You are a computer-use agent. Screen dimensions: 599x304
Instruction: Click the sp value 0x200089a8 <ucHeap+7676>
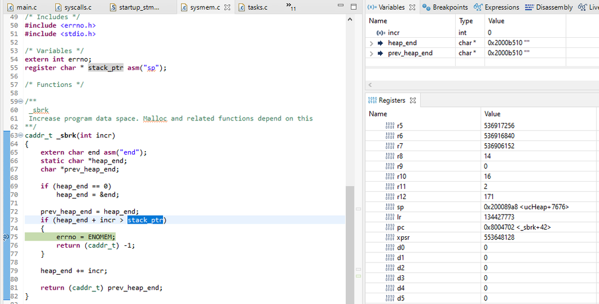click(526, 207)
